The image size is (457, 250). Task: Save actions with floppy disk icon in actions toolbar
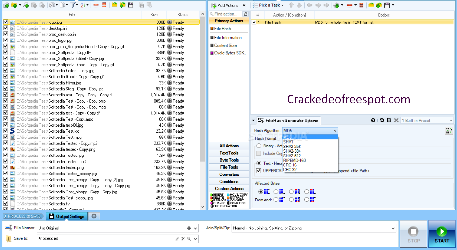pos(387,5)
